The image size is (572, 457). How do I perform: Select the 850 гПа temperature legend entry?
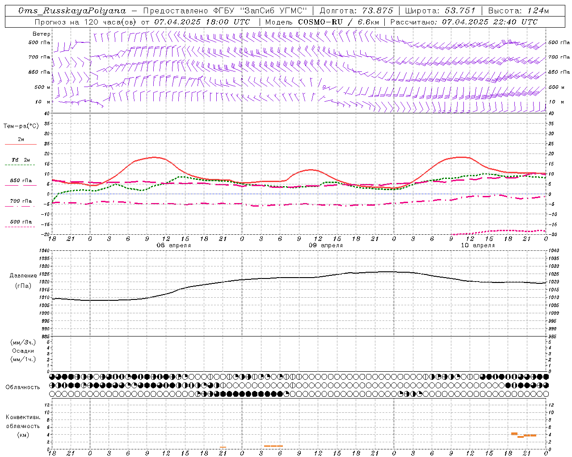(x=21, y=182)
